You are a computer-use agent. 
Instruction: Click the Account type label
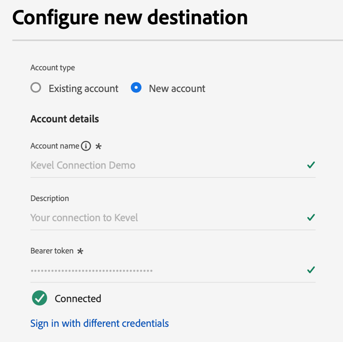point(53,68)
